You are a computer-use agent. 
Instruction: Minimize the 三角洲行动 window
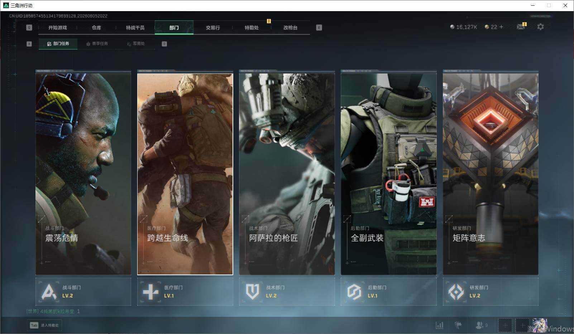[x=532, y=5]
